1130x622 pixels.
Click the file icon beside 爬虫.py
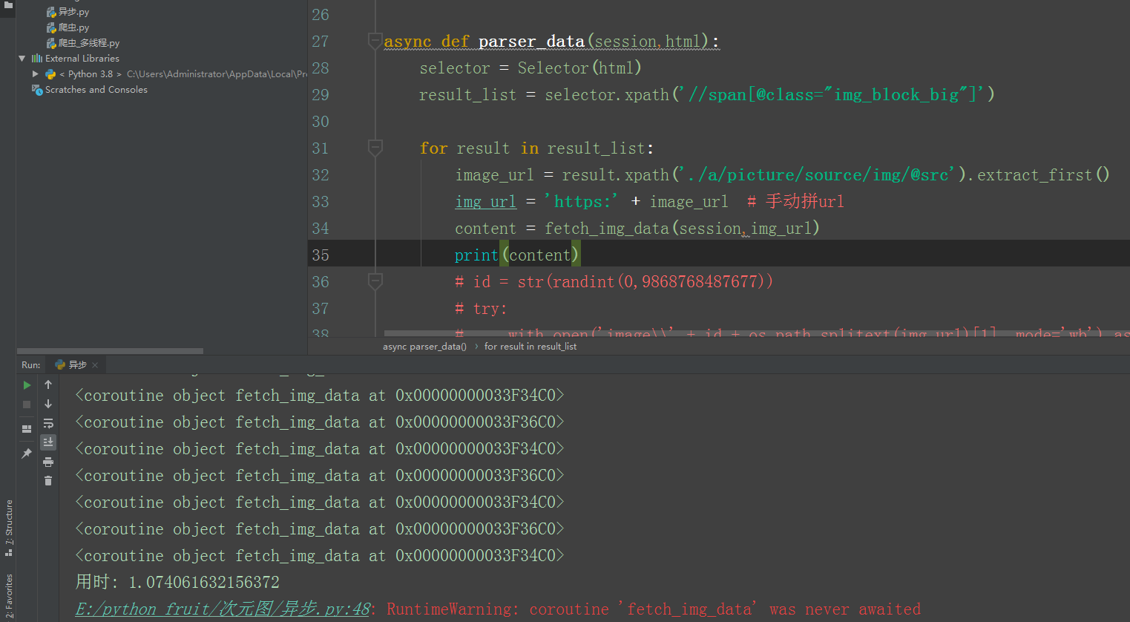point(51,27)
